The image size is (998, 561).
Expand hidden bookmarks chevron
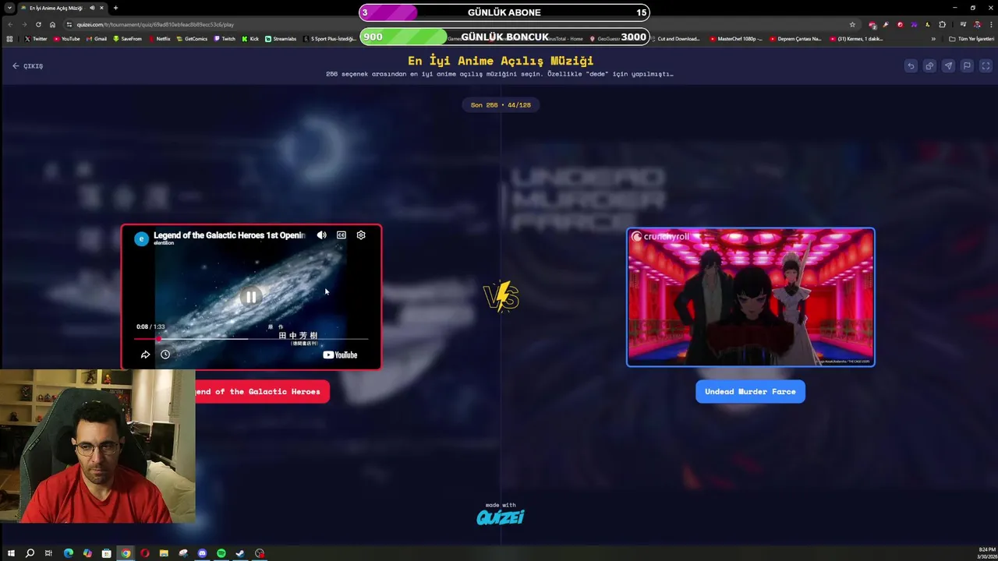coord(933,38)
